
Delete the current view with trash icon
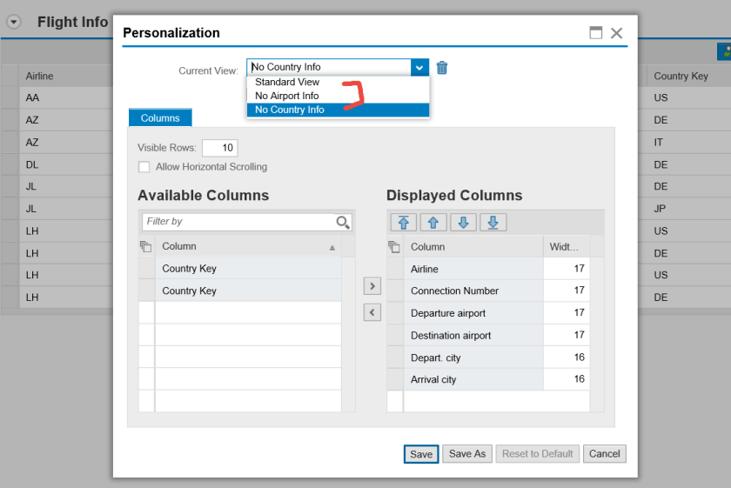442,67
